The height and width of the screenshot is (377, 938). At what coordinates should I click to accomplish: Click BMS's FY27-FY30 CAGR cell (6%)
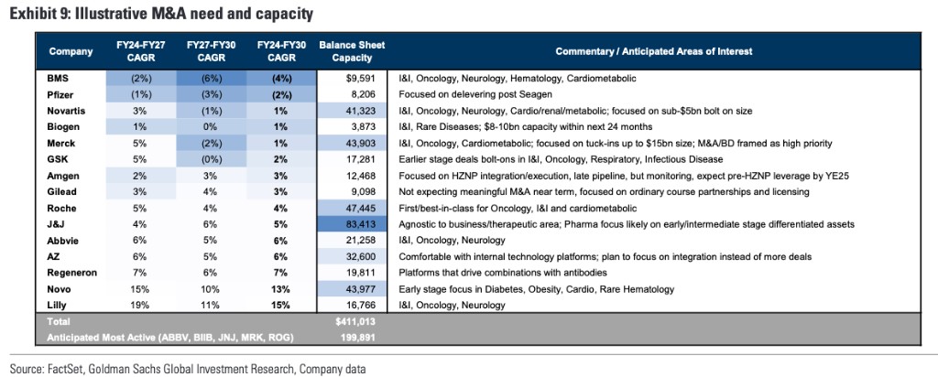(212, 79)
